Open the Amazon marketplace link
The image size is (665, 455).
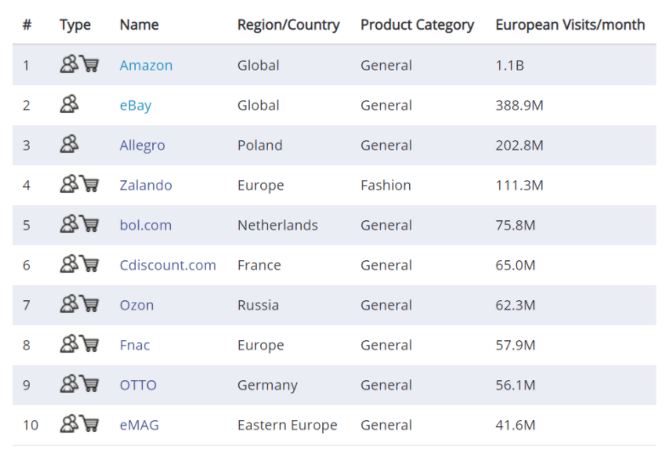[x=145, y=65]
